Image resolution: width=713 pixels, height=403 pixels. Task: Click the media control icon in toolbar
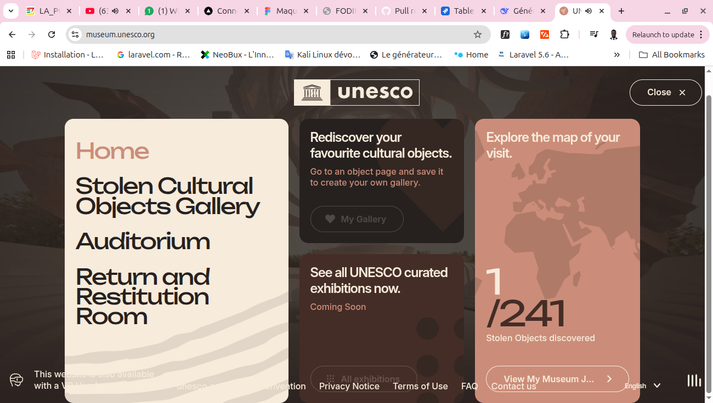(594, 34)
